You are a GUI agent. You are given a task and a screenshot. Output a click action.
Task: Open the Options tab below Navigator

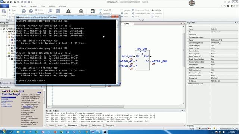(4, 83)
